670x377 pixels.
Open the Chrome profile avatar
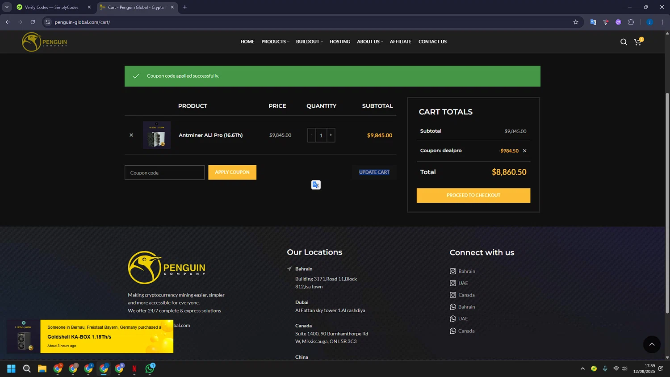point(649,22)
